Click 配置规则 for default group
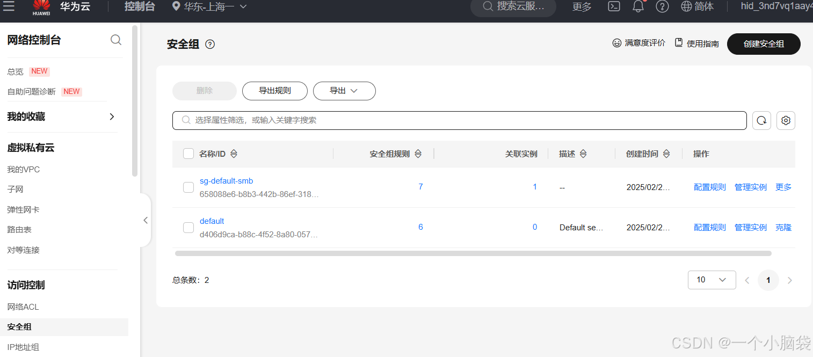813x357 pixels. pyautogui.click(x=710, y=228)
